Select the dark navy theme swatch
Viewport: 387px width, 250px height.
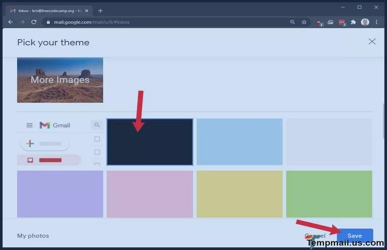[150, 142]
